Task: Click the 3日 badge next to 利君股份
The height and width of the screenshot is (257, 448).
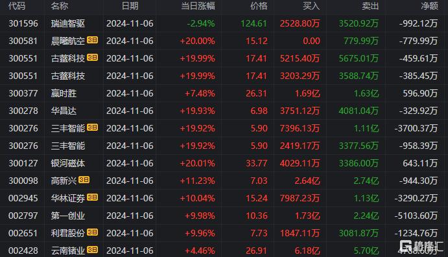Action: coord(92,232)
